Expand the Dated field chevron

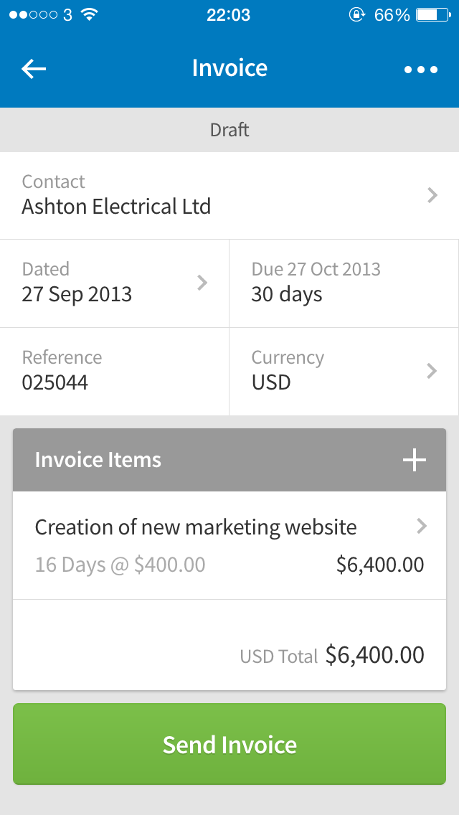202,283
